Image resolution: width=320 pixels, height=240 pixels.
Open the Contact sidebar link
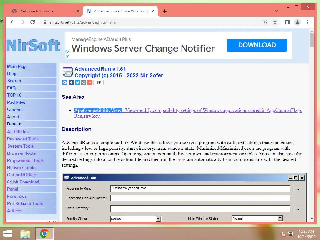click(15, 109)
